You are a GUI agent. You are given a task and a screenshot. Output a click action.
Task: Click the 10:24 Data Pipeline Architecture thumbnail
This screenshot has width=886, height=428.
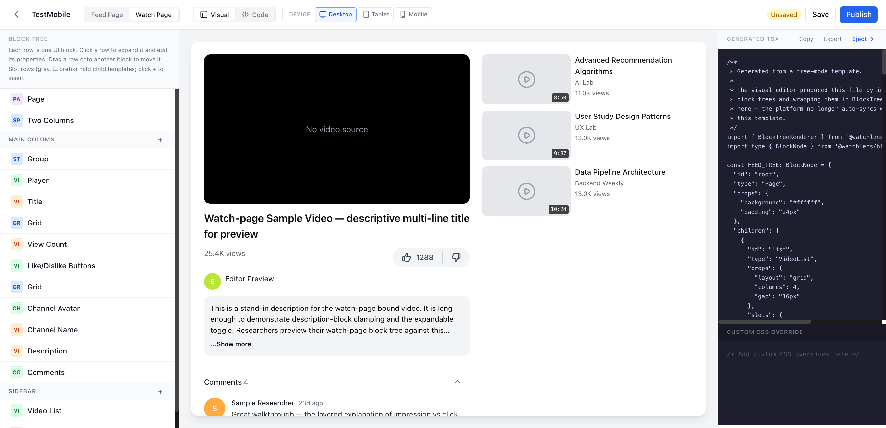[526, 191]
